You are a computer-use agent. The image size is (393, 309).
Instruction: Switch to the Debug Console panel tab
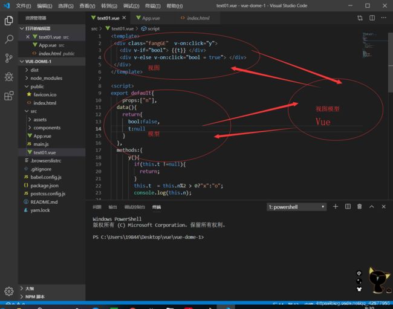click(135, 207)
